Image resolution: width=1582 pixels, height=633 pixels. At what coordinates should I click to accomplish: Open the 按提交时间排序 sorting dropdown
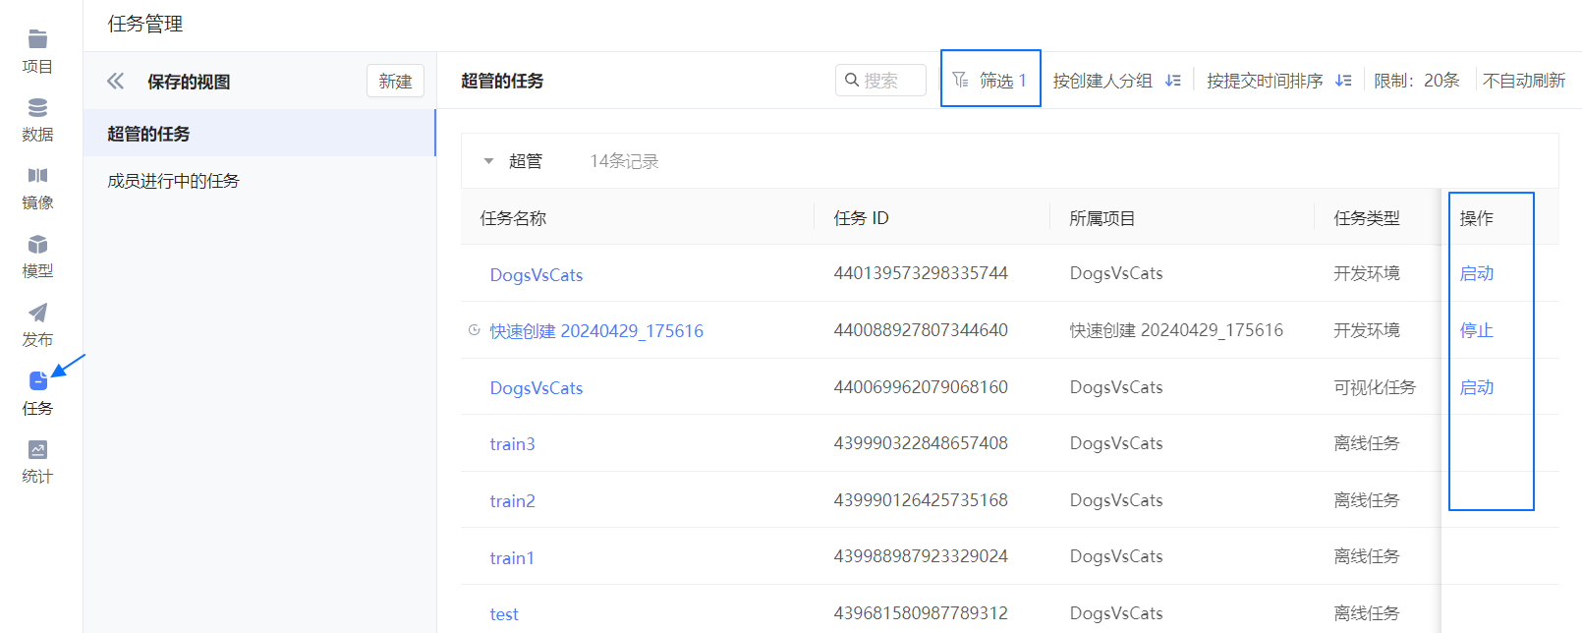(x=1278, y=81)
